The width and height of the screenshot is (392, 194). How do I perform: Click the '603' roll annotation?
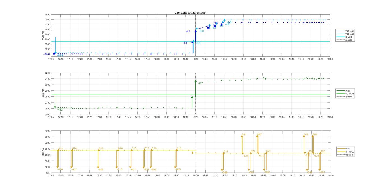tap(306, 135)
